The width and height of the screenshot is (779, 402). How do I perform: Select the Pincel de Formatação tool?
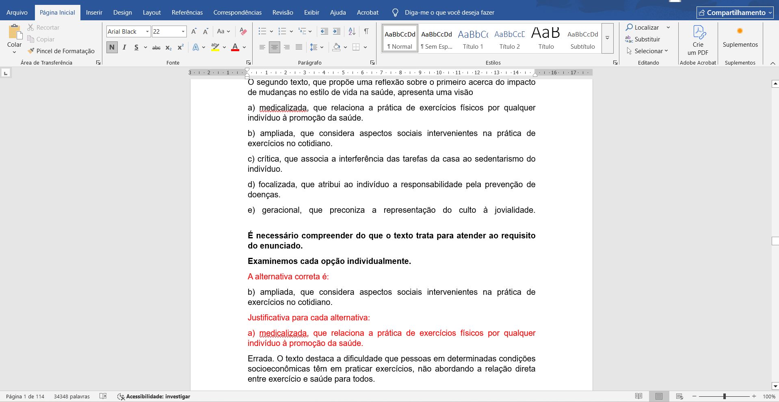tap(61, 51)
